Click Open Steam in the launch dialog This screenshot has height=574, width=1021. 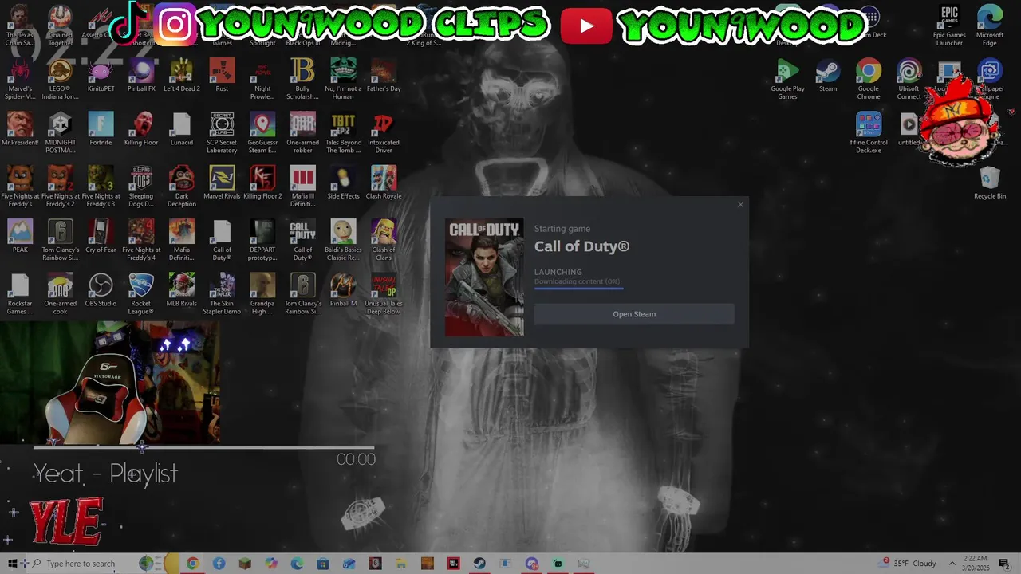click(x=634, y=314)
